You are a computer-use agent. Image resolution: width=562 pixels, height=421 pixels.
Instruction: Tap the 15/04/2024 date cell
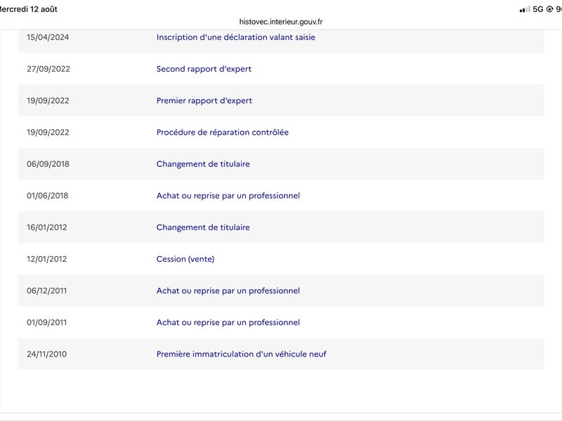pyautogui.click(x=48, y=37)
